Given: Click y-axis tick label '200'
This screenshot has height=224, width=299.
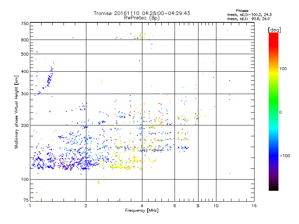Looking at the screenshot, I should pyautogui.click(x=25, y=125).
